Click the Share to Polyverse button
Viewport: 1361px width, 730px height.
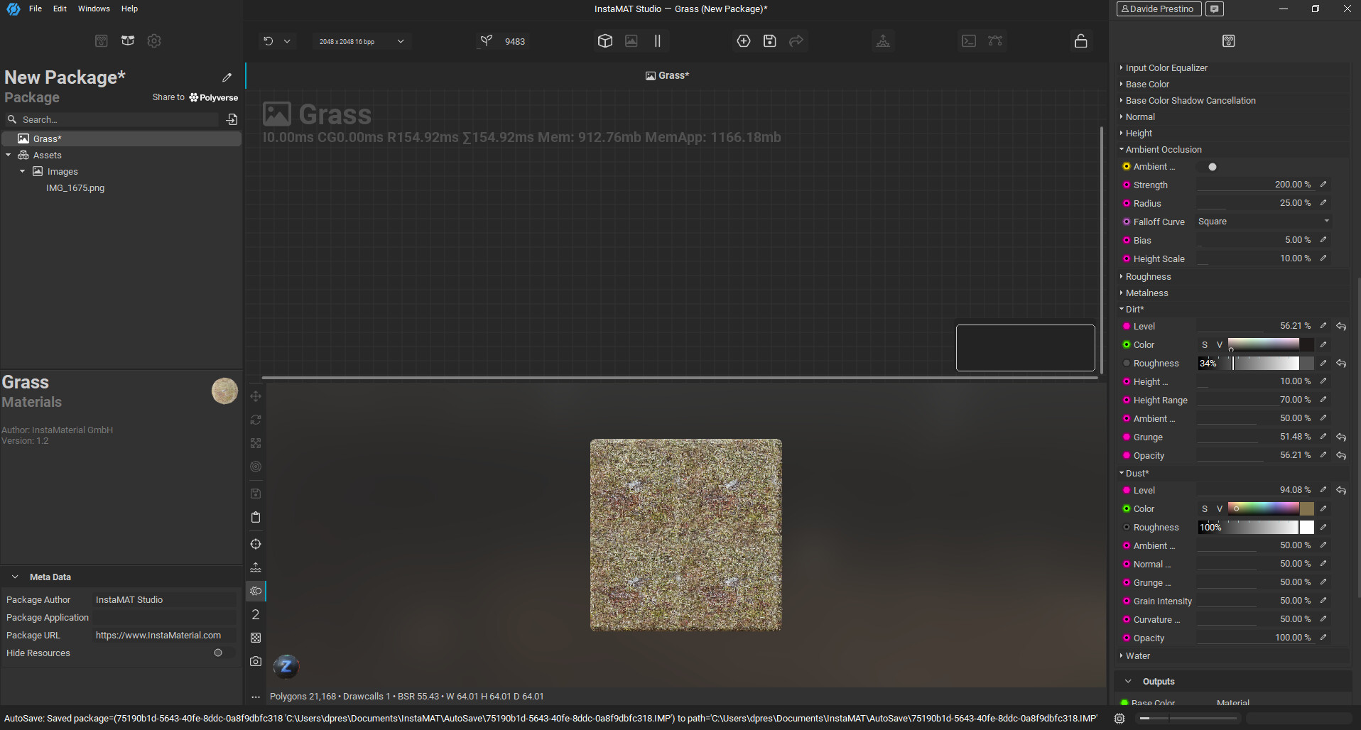195,97
